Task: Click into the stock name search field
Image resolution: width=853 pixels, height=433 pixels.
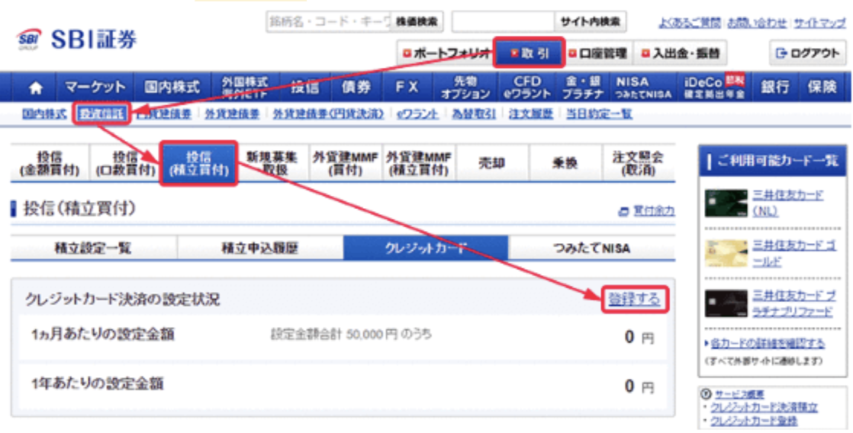Action: [x=328, y=21]
